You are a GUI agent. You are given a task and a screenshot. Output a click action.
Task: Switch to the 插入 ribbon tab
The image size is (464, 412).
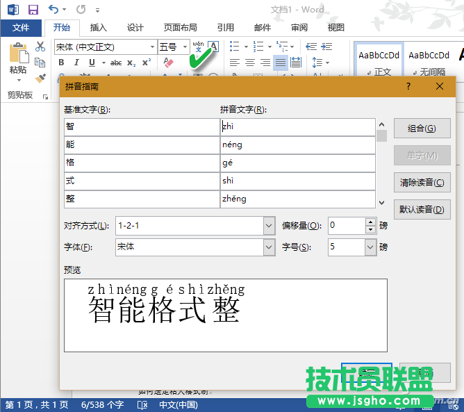tap(99, 28)
